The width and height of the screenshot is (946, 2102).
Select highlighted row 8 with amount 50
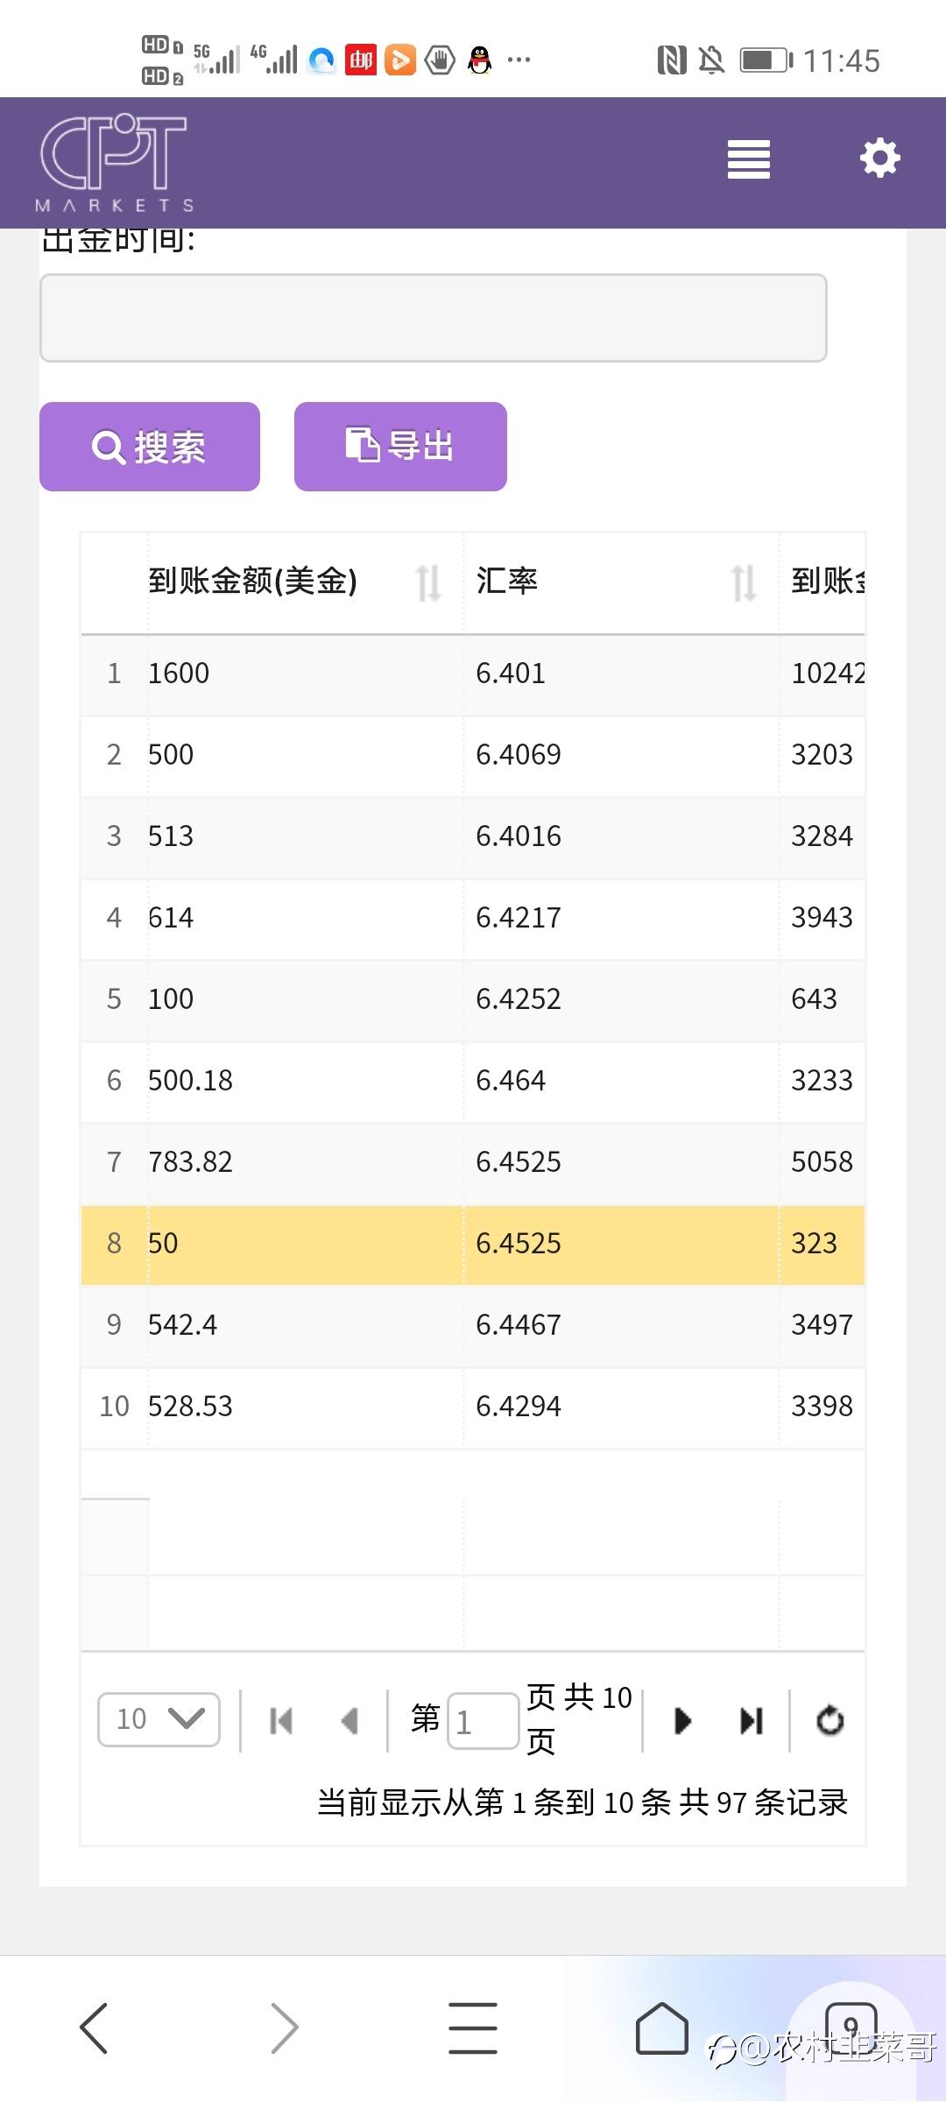473,1244
